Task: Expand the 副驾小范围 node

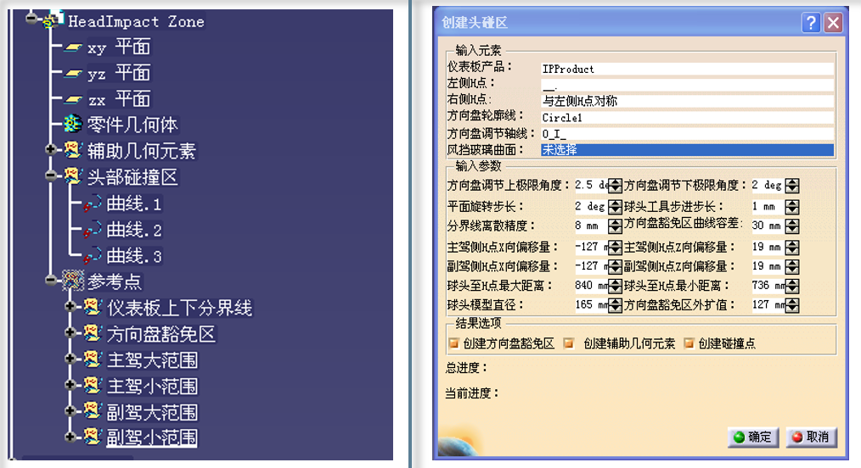Action: (70, 437)
